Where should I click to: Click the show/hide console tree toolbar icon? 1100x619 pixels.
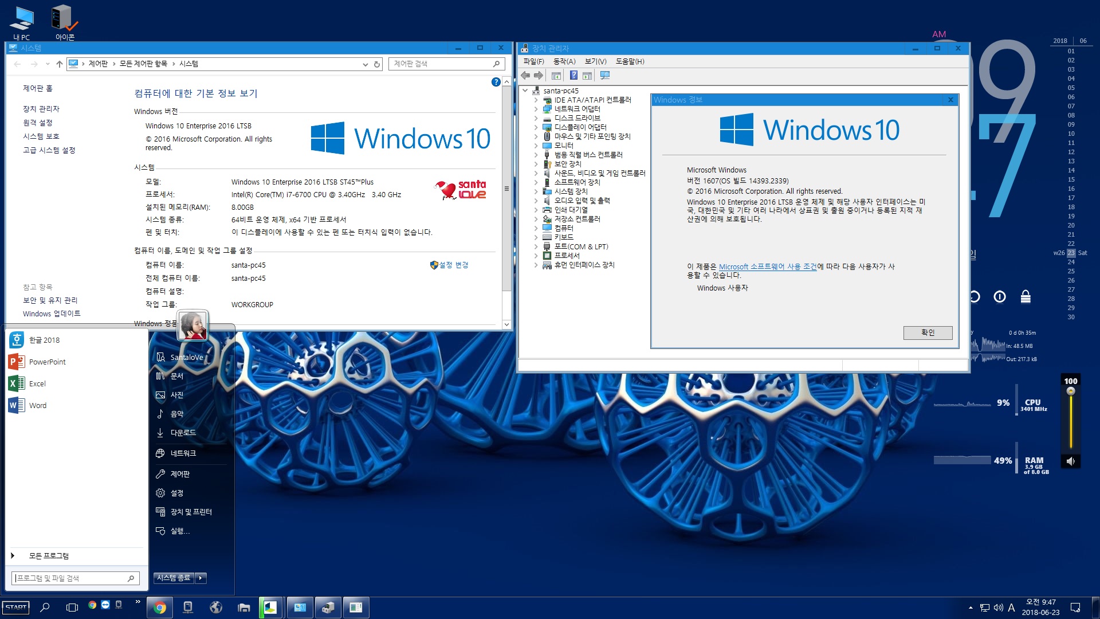point(556,75)
